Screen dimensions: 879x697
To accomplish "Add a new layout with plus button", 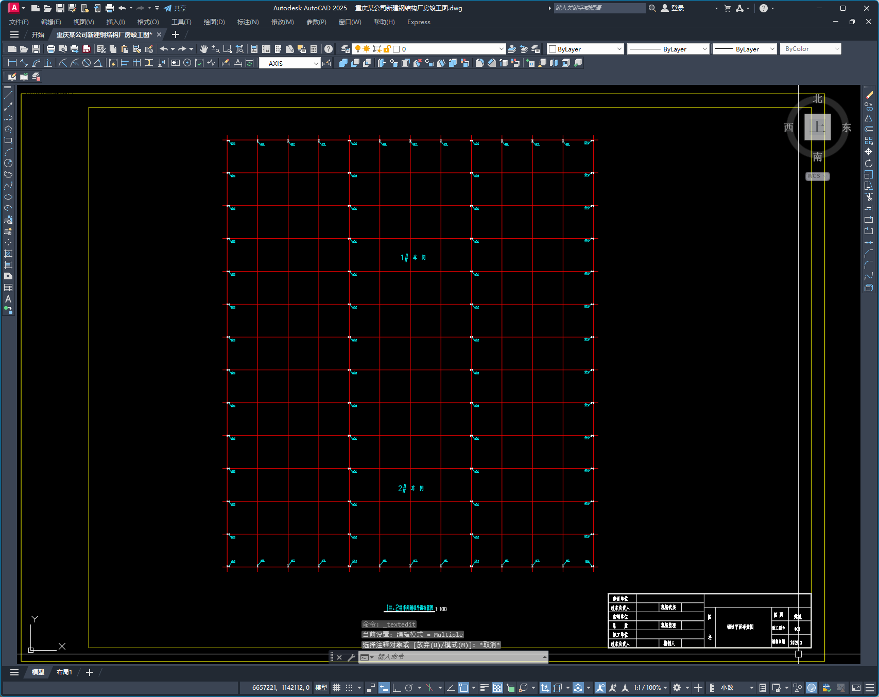I will click(x=90, y=672).
